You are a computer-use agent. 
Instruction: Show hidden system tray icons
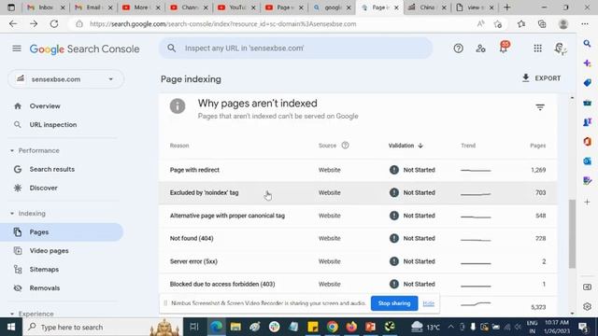click(450, 327)
